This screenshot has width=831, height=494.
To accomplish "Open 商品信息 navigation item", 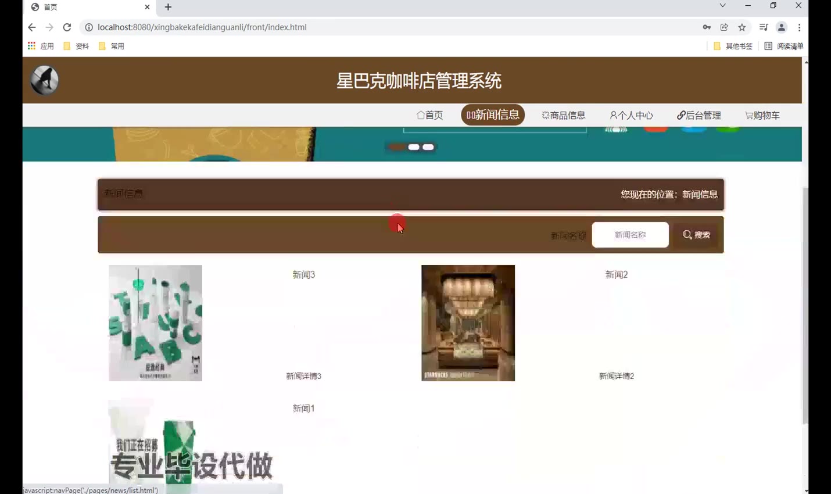I will 563,115.
